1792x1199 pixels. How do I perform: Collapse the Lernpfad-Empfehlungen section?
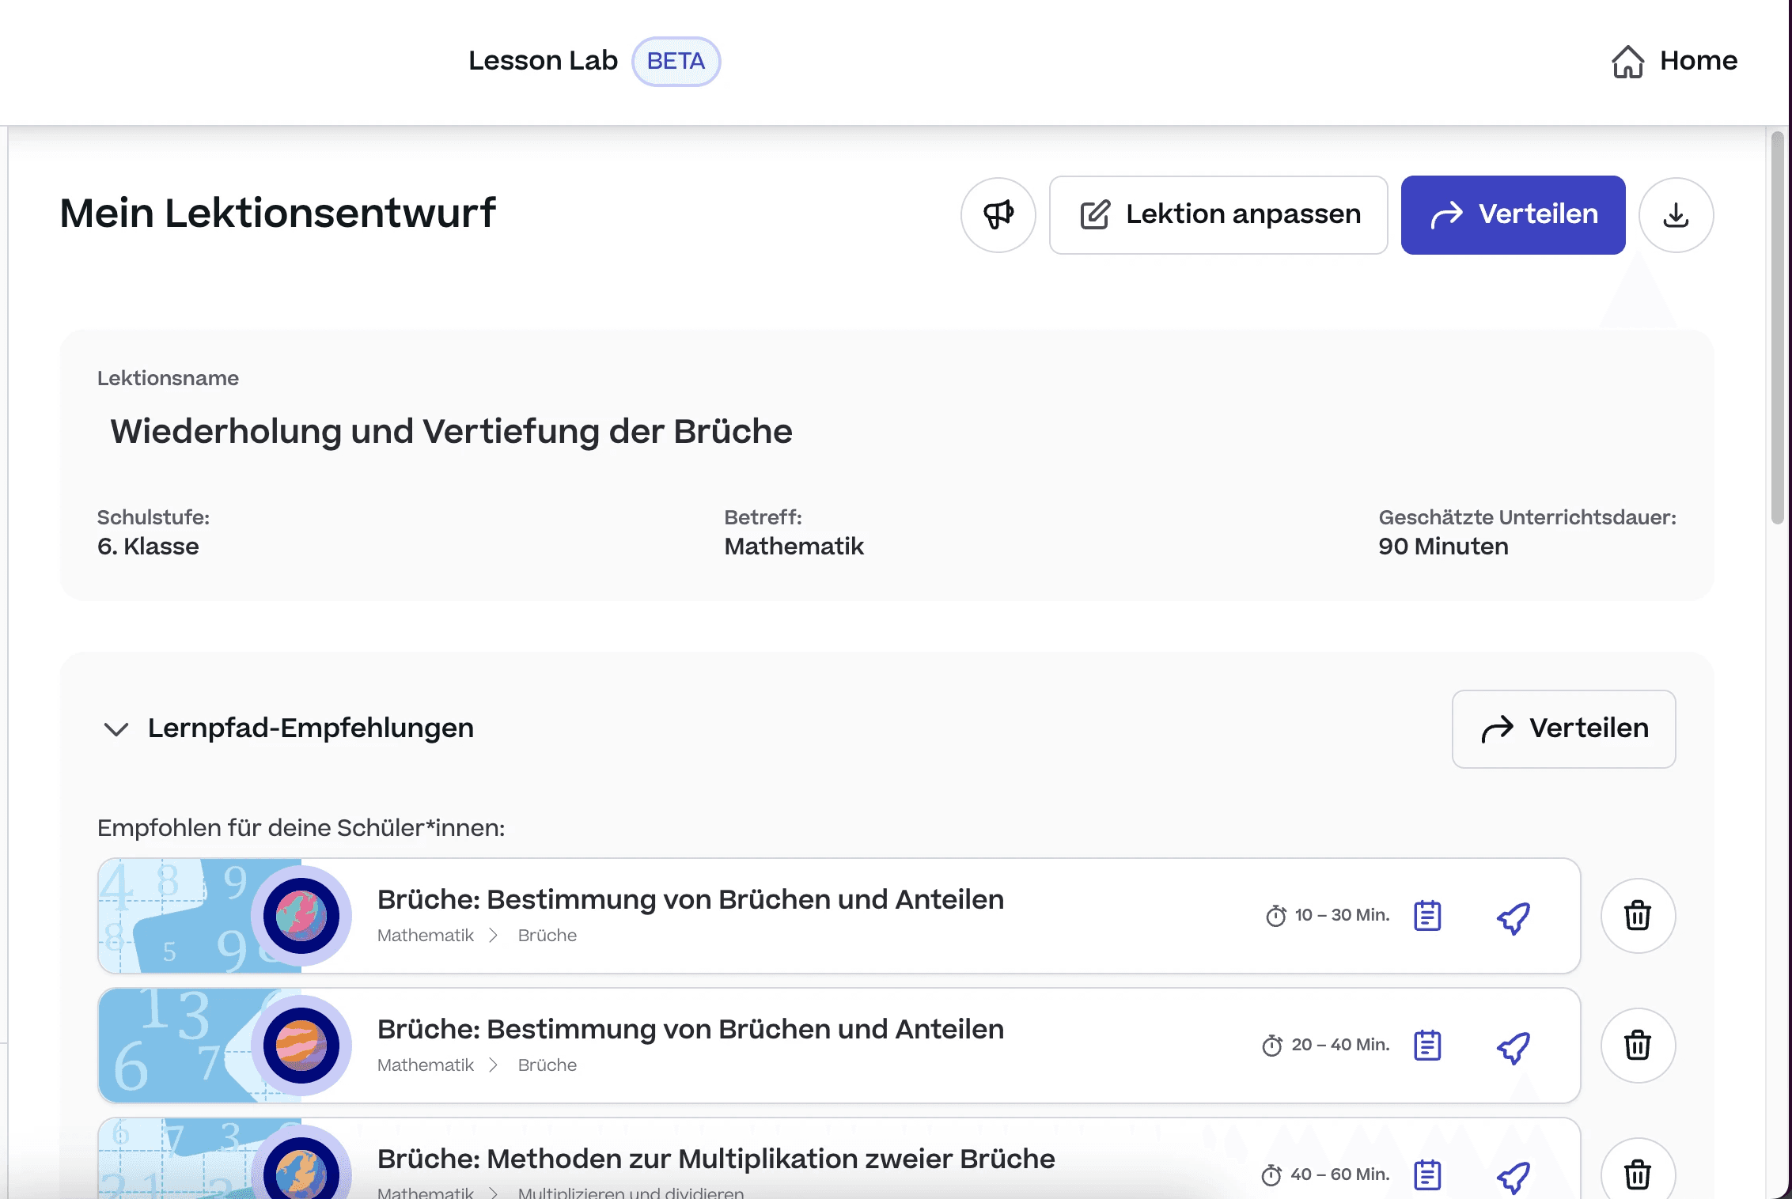pos(116,729)
